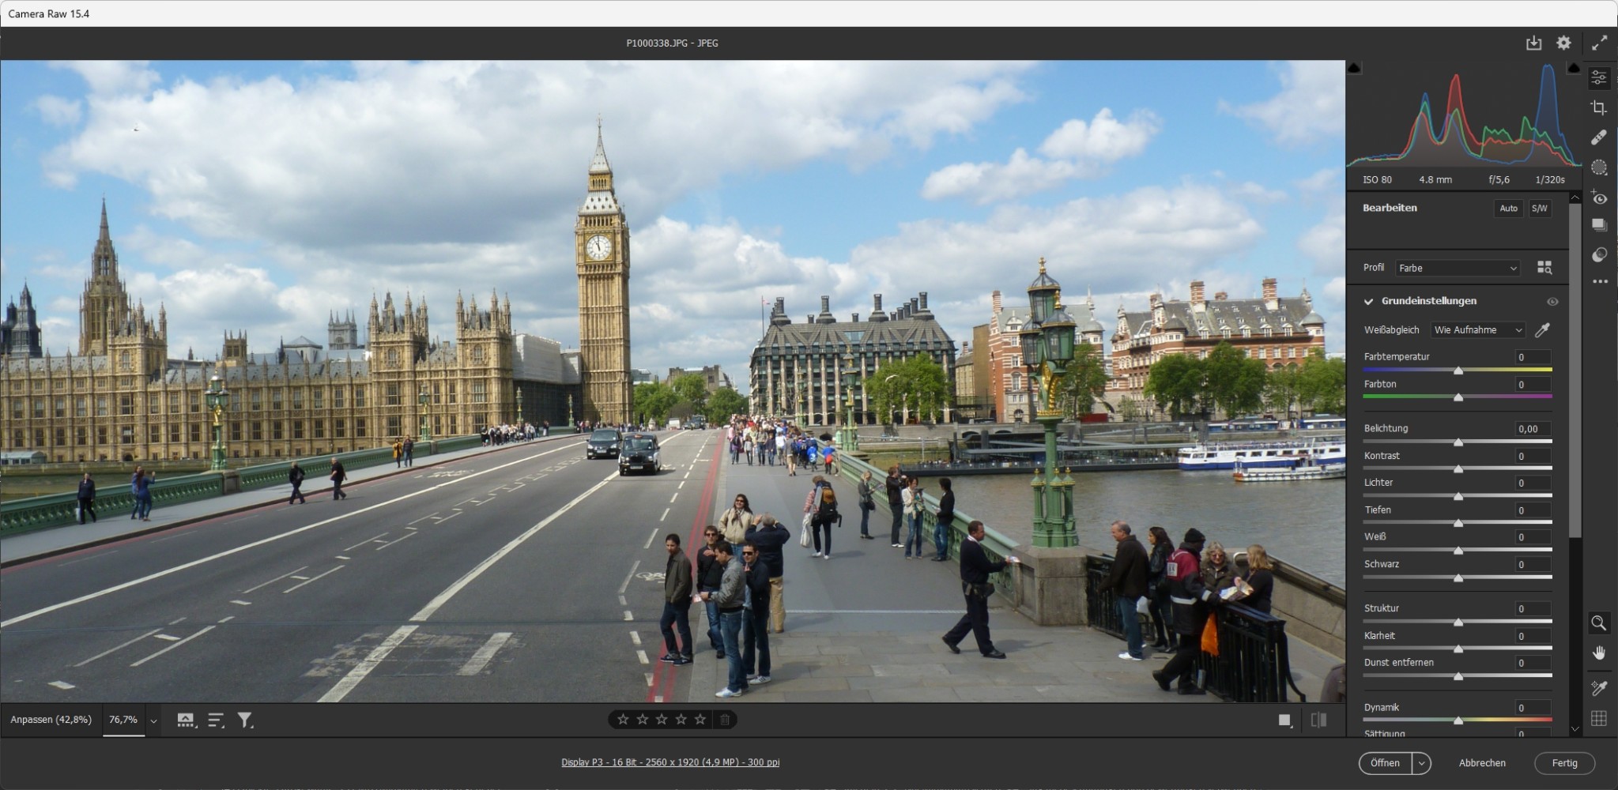Pick the white balance eyedropper
This screenshot has height=790, width=1618.
1543,329
